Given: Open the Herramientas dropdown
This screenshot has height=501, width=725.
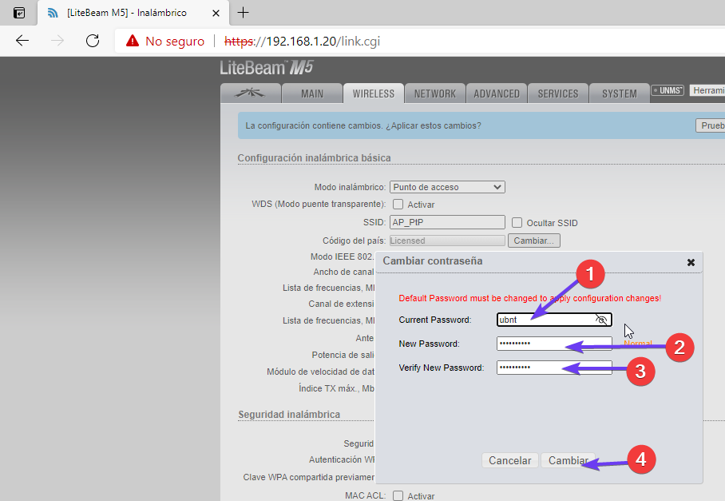Looking at the screenshot, I should pyautogui.click(x=707, y=91).
